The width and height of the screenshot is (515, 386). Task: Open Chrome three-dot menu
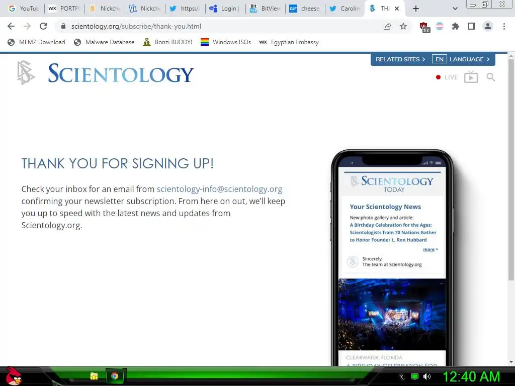point(504,26)
